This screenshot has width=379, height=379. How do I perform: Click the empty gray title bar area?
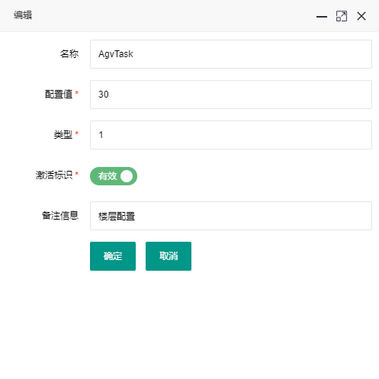(x=173, y=16)
